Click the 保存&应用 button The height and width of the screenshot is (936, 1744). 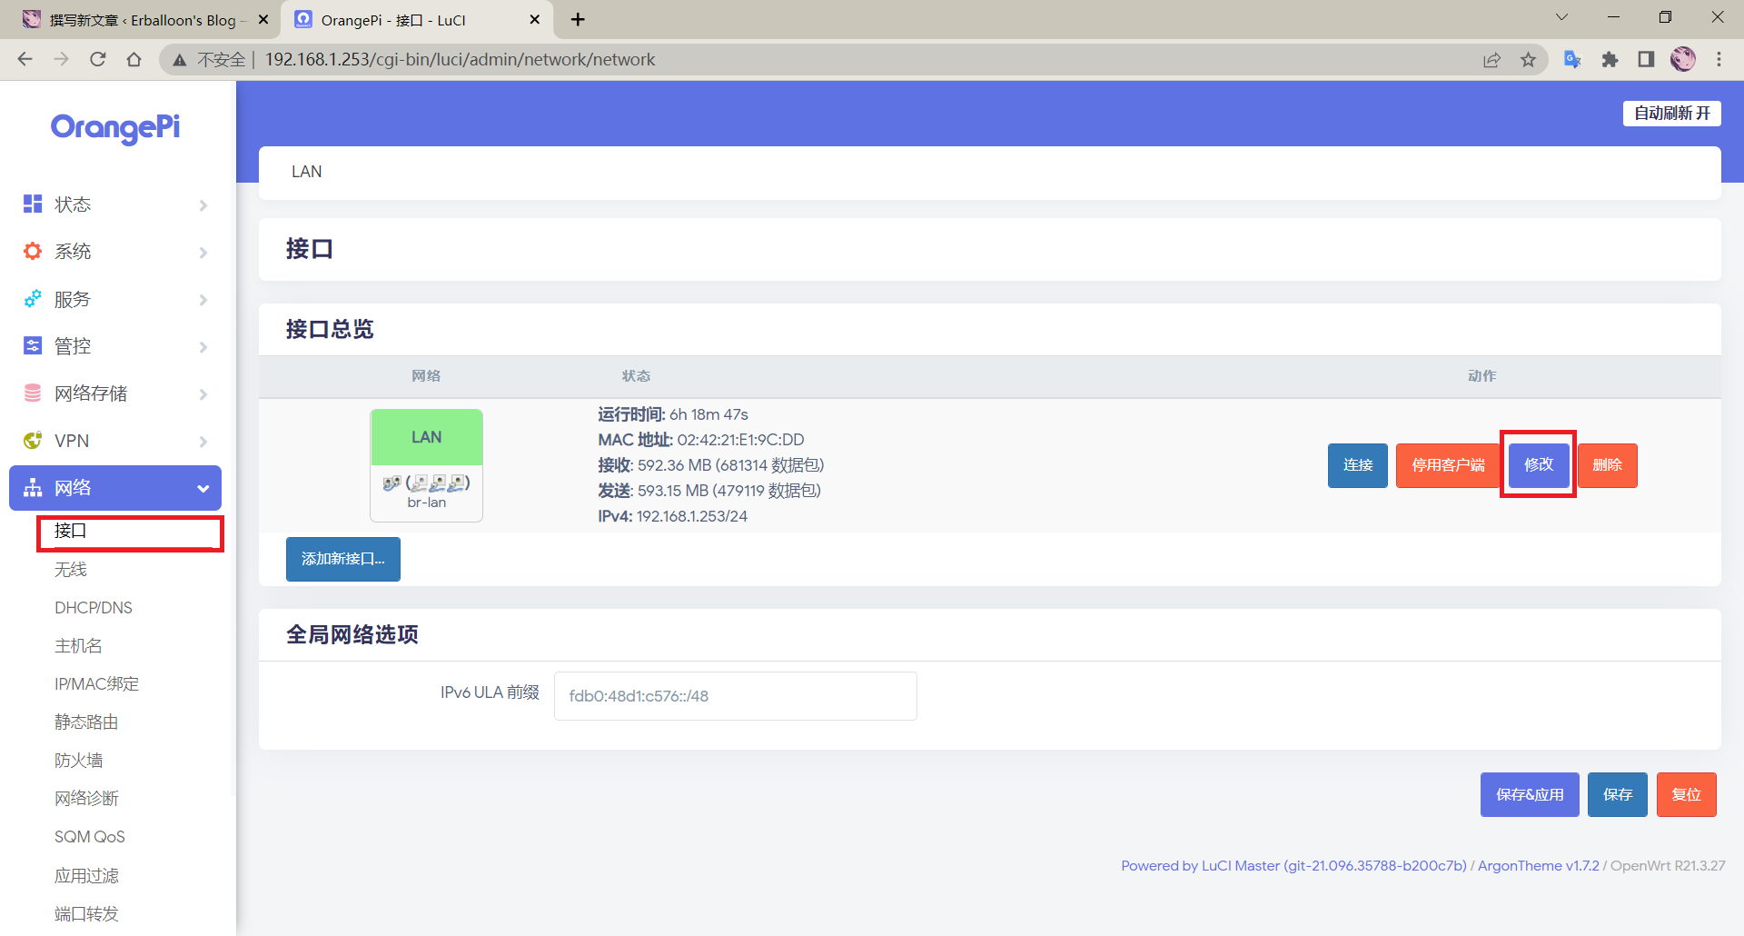[x=1529, y=794]
